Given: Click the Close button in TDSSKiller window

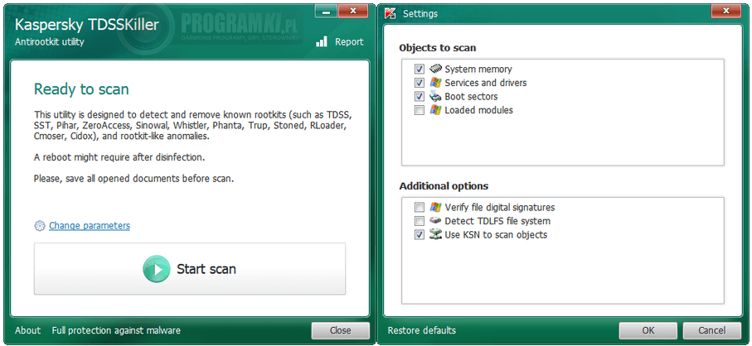Looking at the screenshot, I should (x=341, y=330).
